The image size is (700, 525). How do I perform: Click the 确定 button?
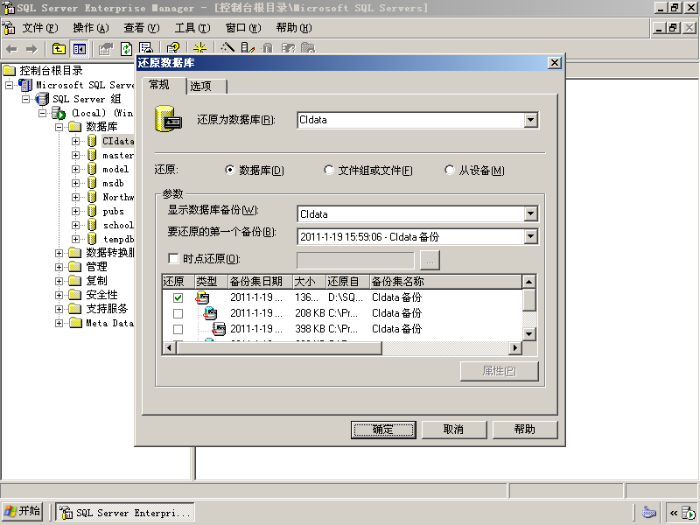click(383, 430)
